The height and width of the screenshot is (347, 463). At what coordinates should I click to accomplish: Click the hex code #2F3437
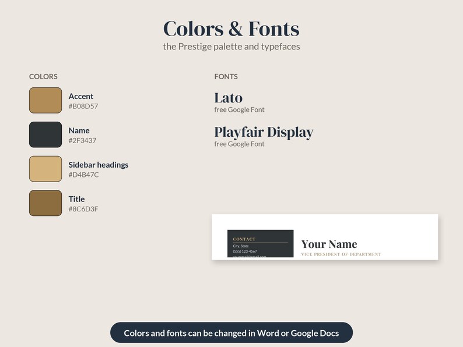pyautogui.click(x=82, y=140)
